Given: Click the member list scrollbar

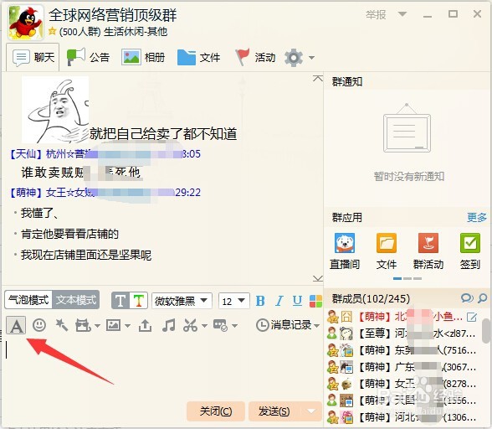Looking at the screenshot, I should pos(485,330).
